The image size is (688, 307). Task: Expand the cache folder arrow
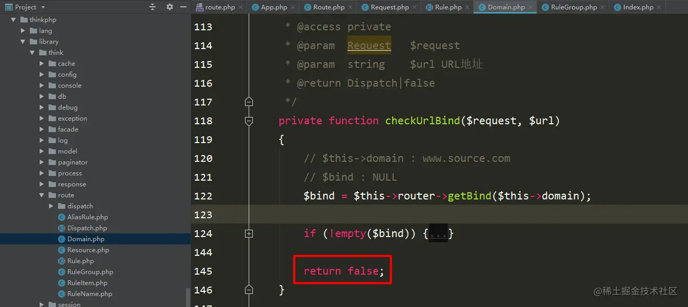tap(42, 64)
